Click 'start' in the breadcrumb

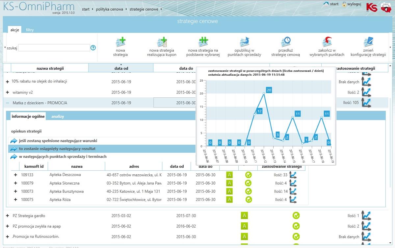[86, 9]
